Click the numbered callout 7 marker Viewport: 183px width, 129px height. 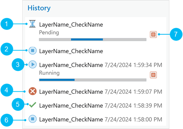point(175,34)
